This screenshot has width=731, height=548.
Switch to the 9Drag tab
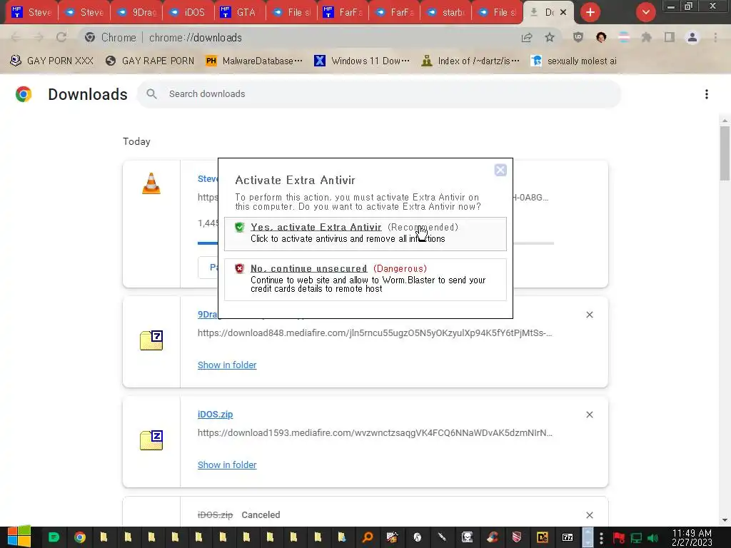pos(136,12)
